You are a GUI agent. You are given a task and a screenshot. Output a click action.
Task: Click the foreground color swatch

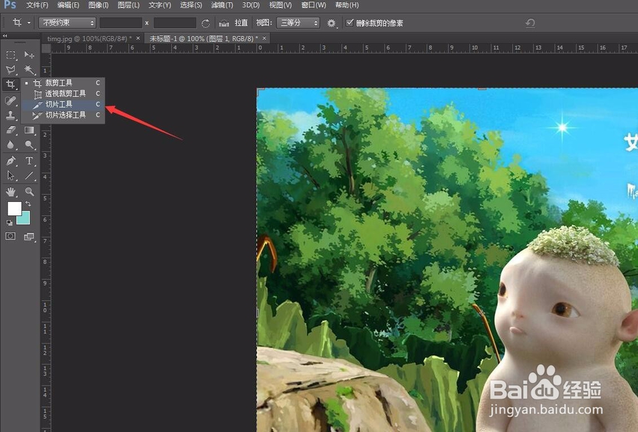click(15, 208)
